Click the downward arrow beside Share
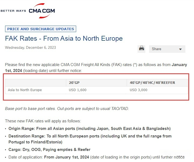The height and width of the screenshot is (162, 194). [180, 49]
